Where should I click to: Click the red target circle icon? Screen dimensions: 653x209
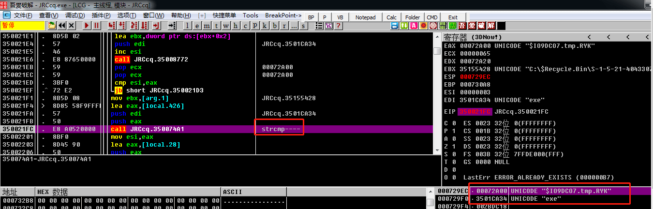pyautogui.click(x=433, y=25)
